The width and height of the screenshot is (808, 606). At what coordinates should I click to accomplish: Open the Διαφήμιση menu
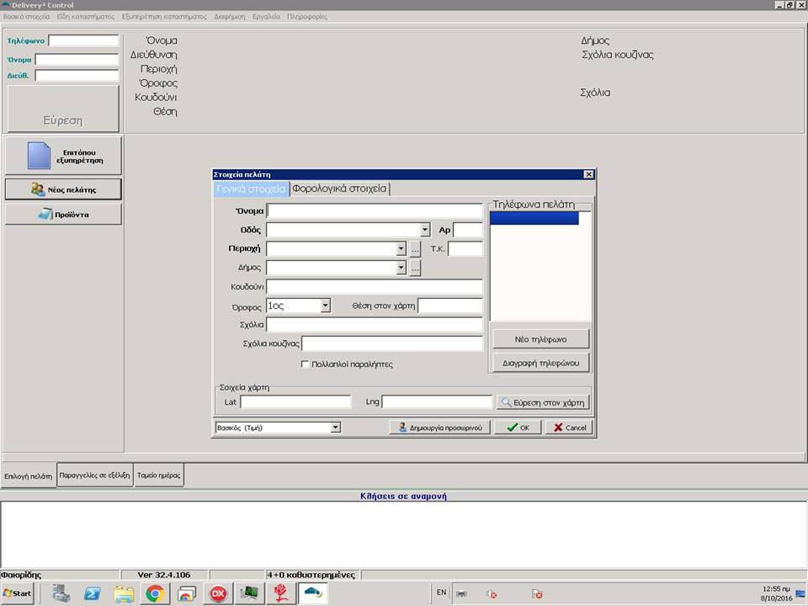229,17
